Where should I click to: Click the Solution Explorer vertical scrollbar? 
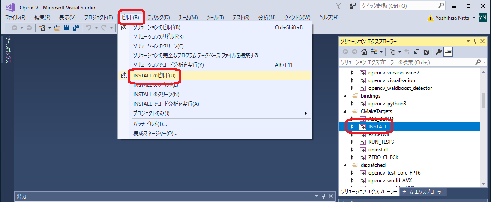click(483, 101)
